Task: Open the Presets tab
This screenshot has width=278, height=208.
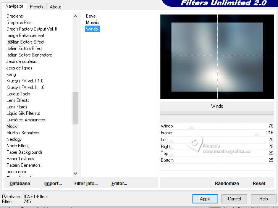Action: (x=37, y=7)
